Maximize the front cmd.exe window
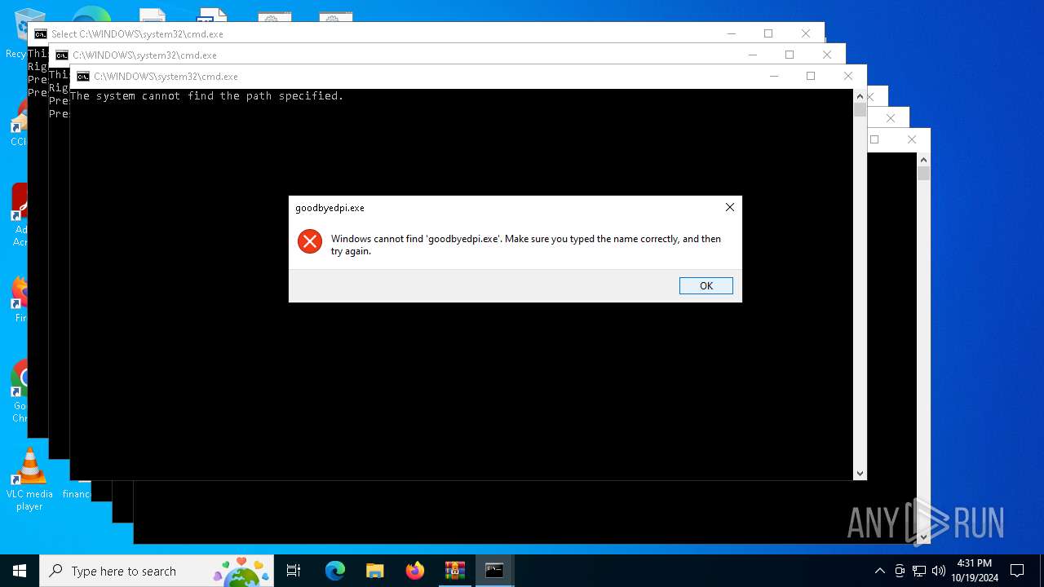Viewport: 1044px width, 587px height. [x=811, y=76]
